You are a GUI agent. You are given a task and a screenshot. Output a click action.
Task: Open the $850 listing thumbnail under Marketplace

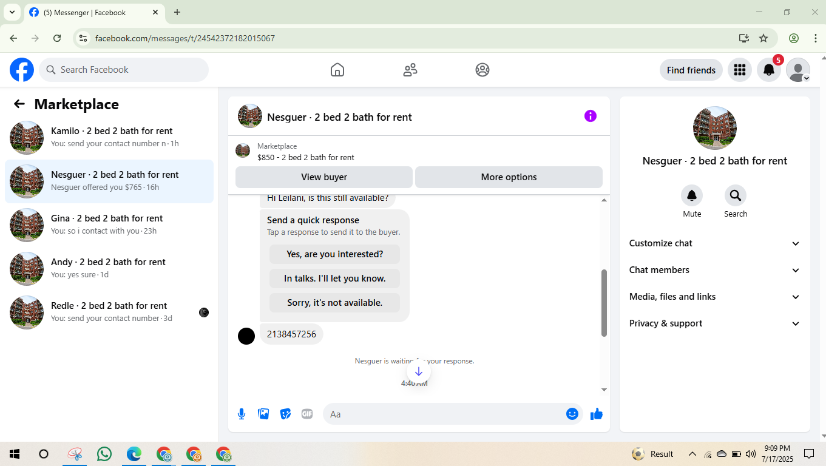243,151
